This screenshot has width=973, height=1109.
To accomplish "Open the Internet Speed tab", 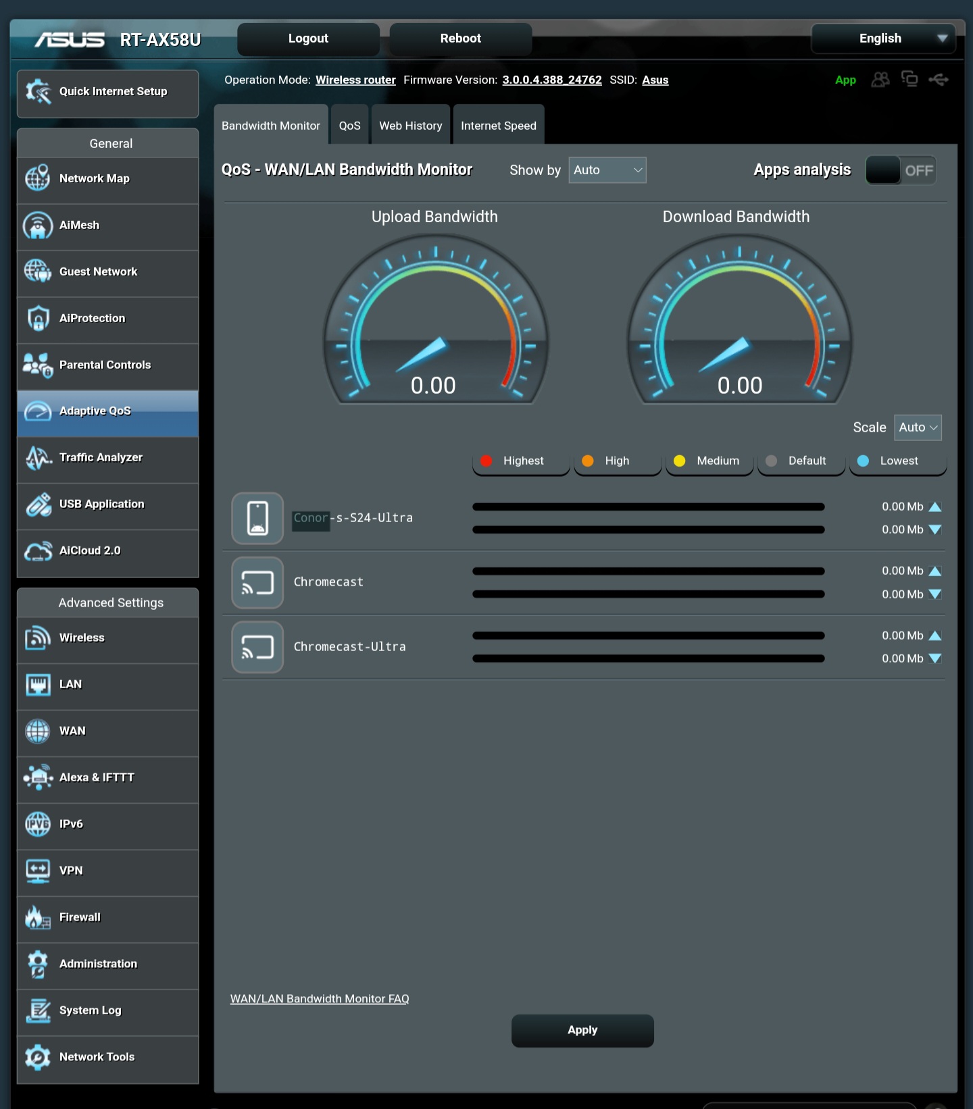I will click(x=499, y=125).
